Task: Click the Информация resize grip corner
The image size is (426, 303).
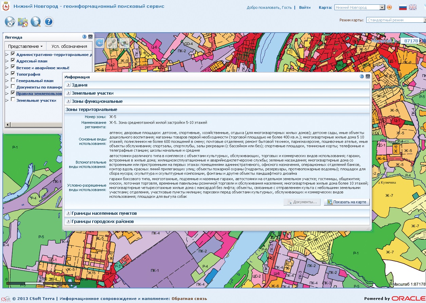Action: [x=368, y=229]
